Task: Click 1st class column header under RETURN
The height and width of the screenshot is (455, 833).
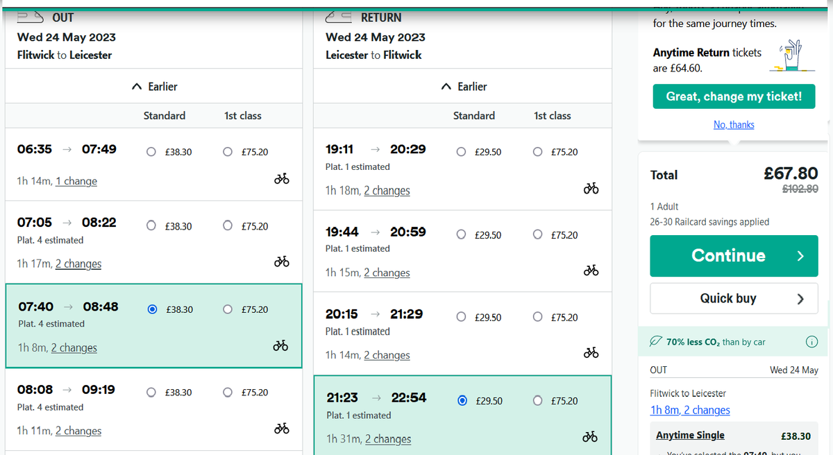Action: click(x=553, y=116)
